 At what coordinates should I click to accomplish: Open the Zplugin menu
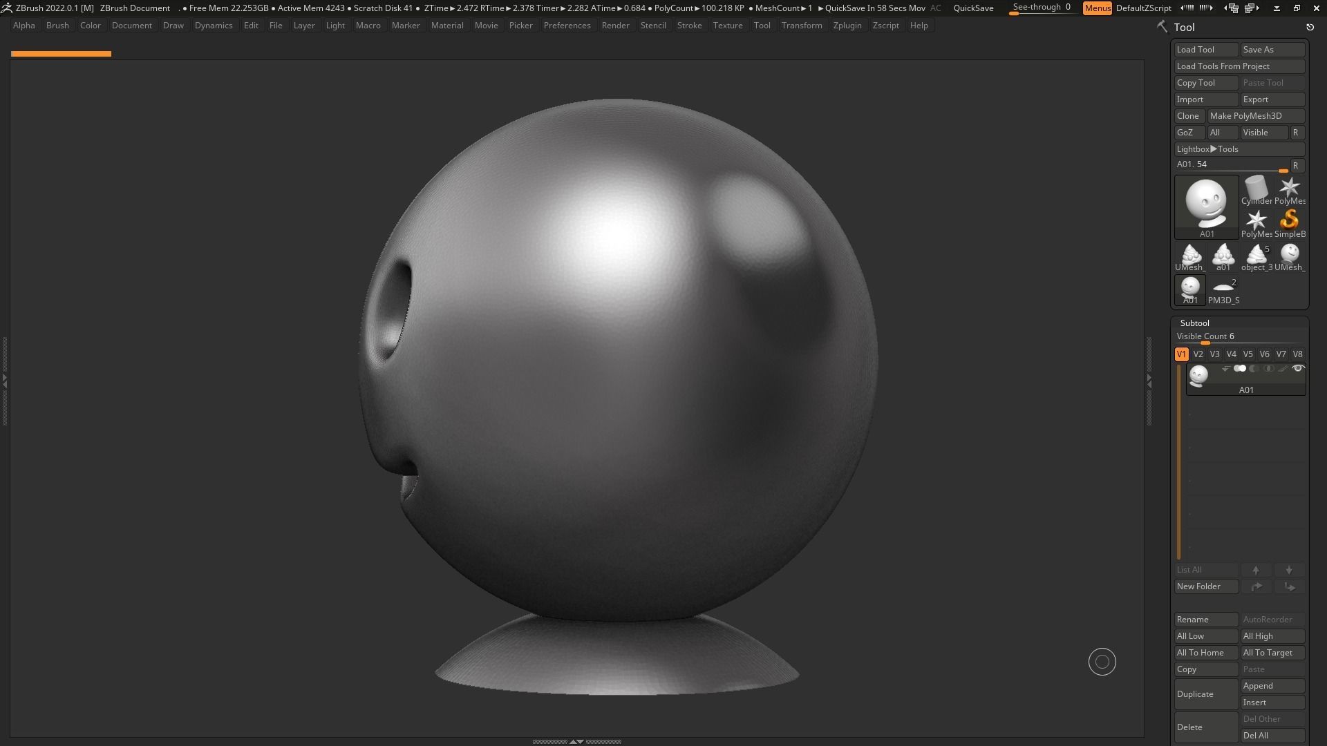tap(847, 26)
